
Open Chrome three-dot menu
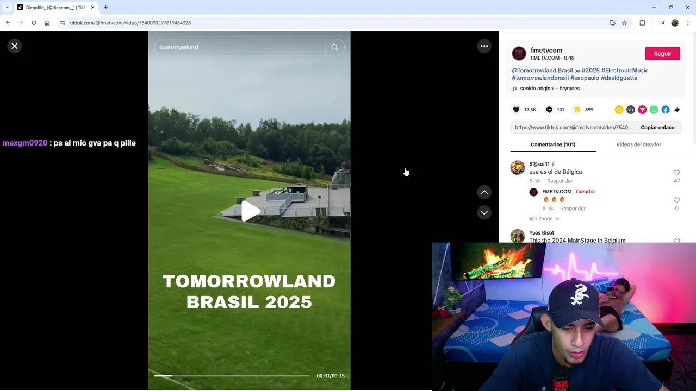[688, 23]
